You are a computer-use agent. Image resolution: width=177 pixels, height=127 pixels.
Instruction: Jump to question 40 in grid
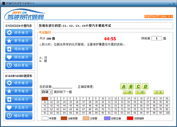pos(167,102)
